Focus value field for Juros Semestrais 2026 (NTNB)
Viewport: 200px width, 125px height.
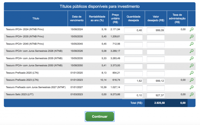[156, 52]
